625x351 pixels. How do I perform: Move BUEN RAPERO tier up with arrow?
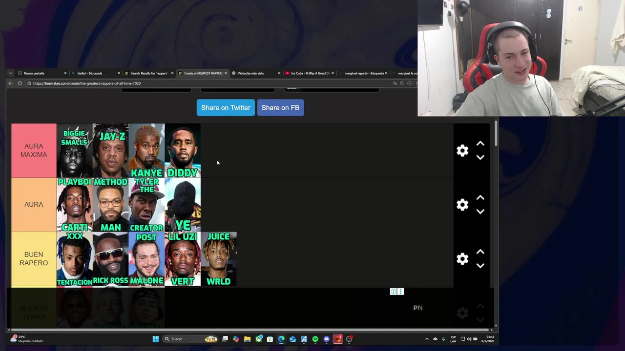click(x=480, y=252)
